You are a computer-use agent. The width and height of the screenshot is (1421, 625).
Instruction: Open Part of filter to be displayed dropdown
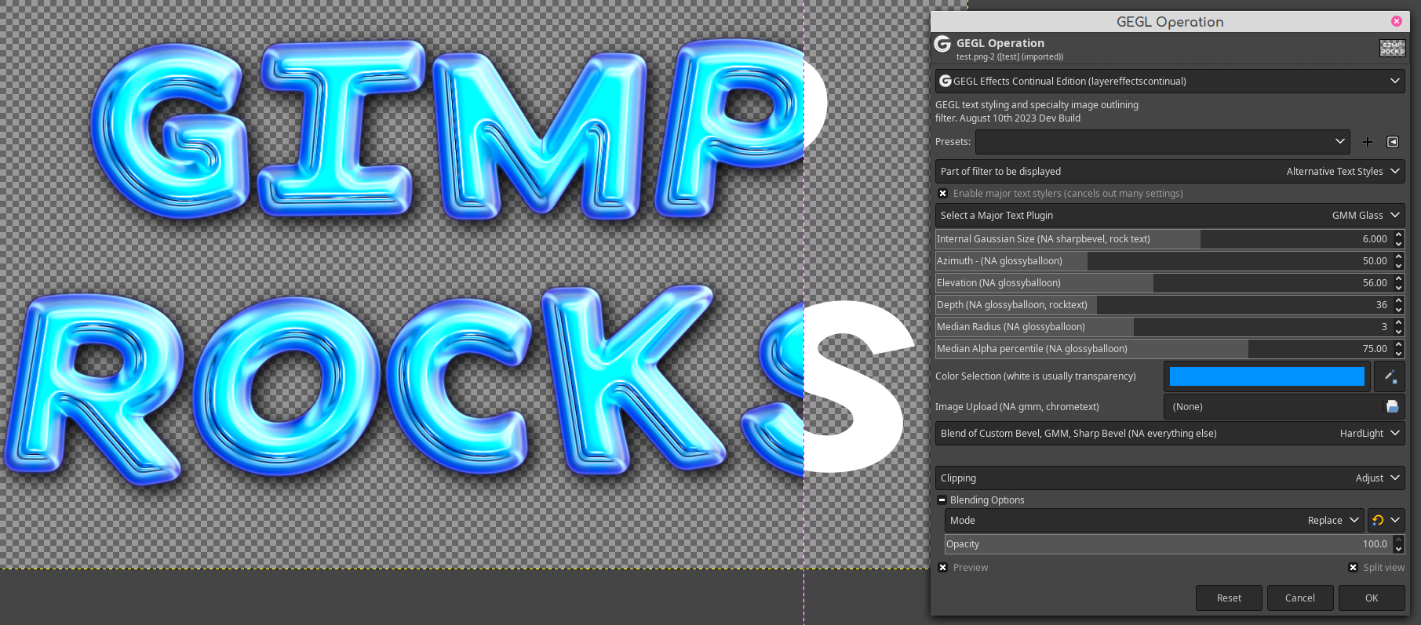[x=1170, y=171]
